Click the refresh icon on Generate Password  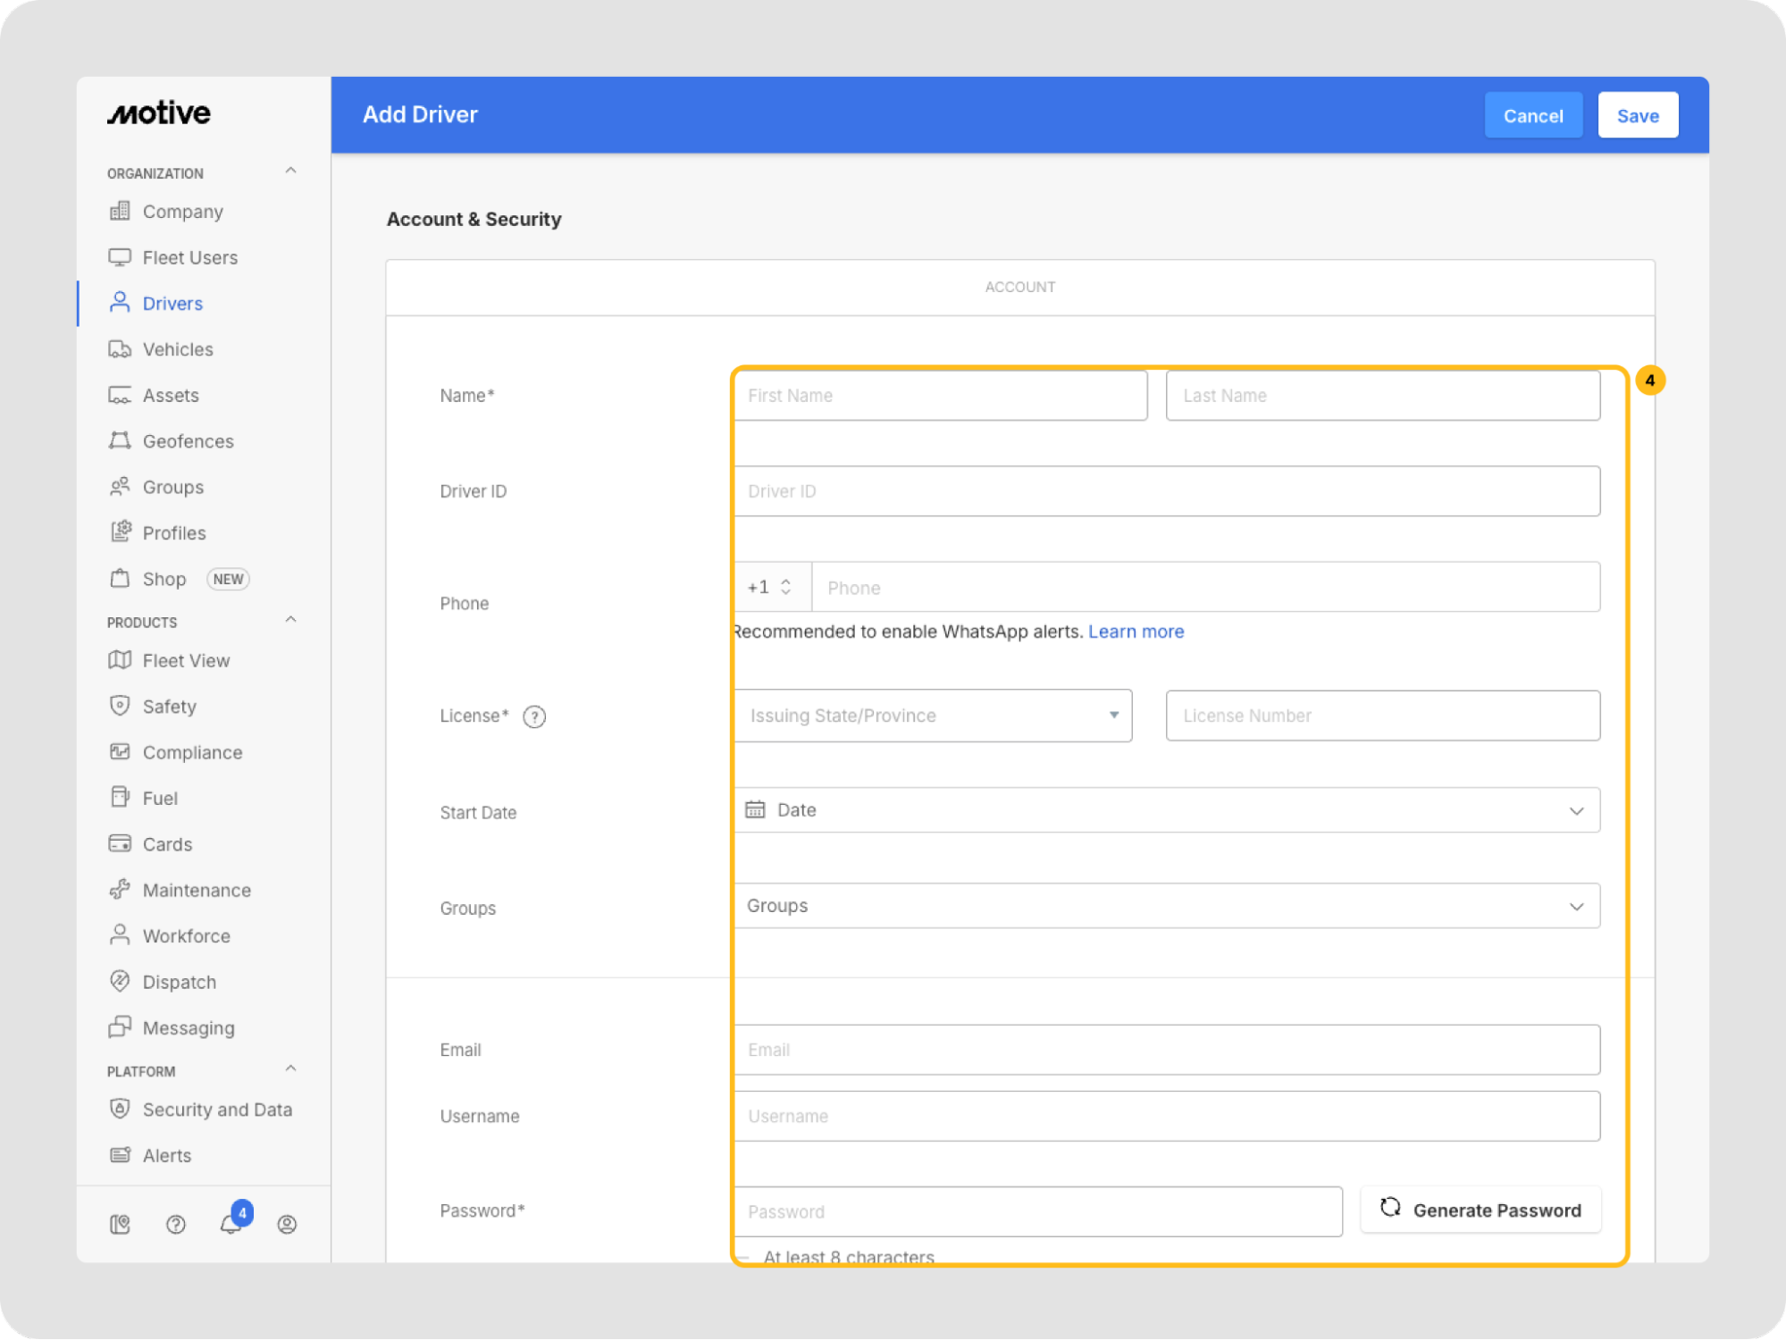(1390, 1208)
